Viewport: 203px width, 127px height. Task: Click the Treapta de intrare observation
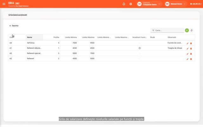pyautogui.click(x=175, y=48)
